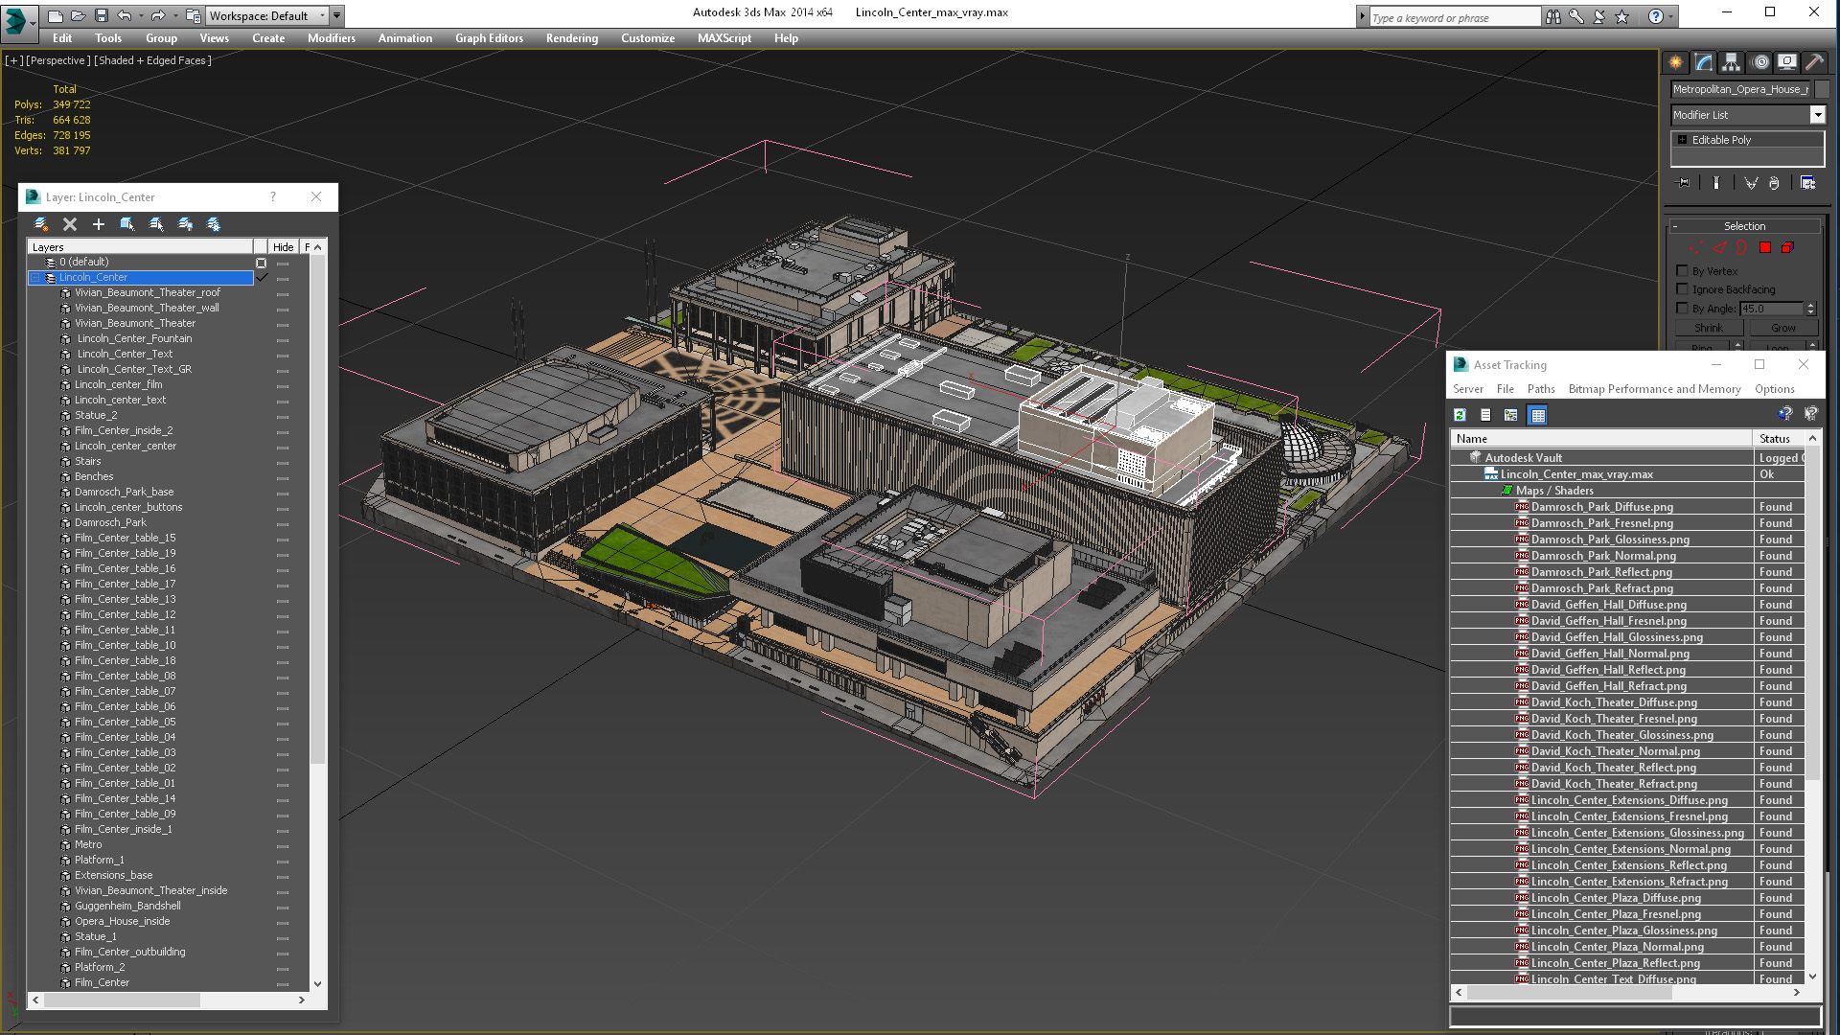This screenshot has width=1840, height=1035.
Task: Click Freeze/Unfreeze All Layers icon
Action: [x=214, y=224]
